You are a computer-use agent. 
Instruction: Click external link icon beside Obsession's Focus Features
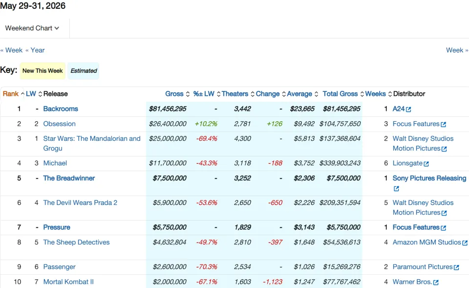(x=444, y=124)
